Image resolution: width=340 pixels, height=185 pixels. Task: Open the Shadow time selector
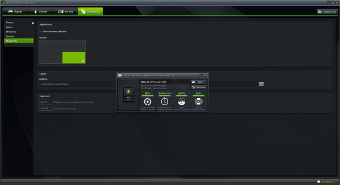click(165, 101)
